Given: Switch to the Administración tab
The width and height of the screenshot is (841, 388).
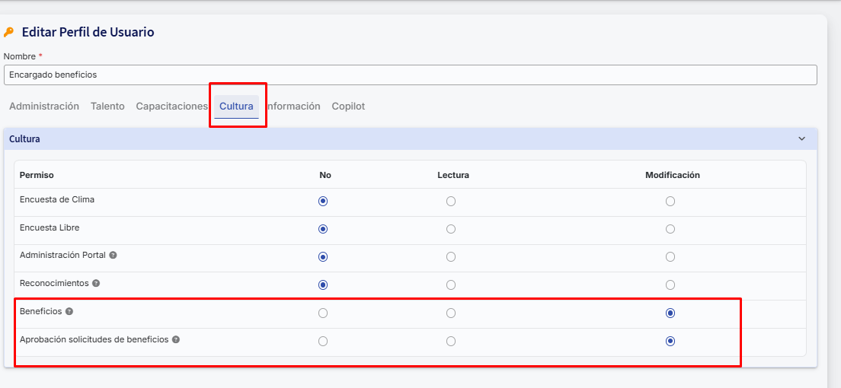Looking at the screenshot, I should [x=44, y=107].
